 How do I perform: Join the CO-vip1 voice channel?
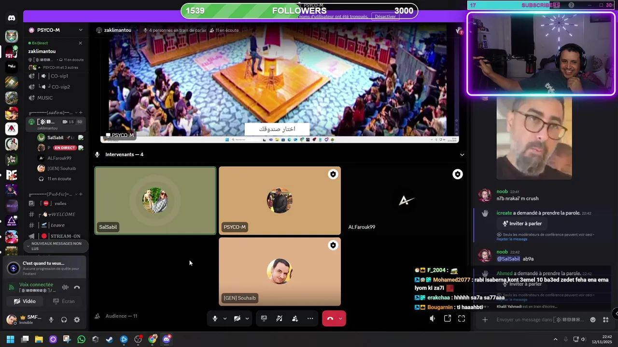pyautogui.click(x=56, y=76)
